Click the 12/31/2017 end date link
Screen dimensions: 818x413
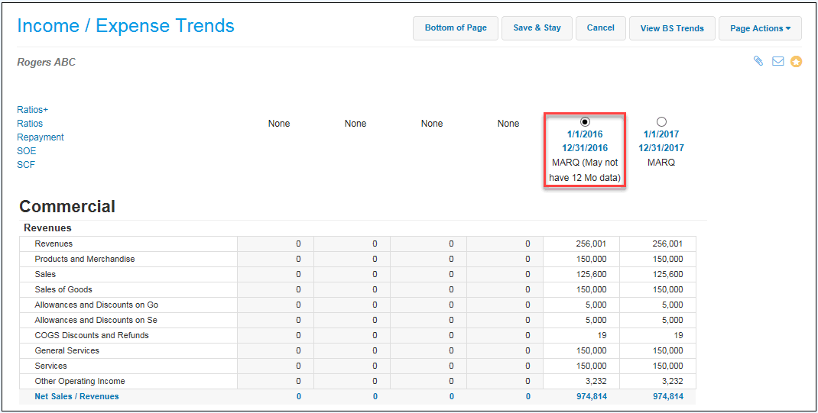[661, 148]
